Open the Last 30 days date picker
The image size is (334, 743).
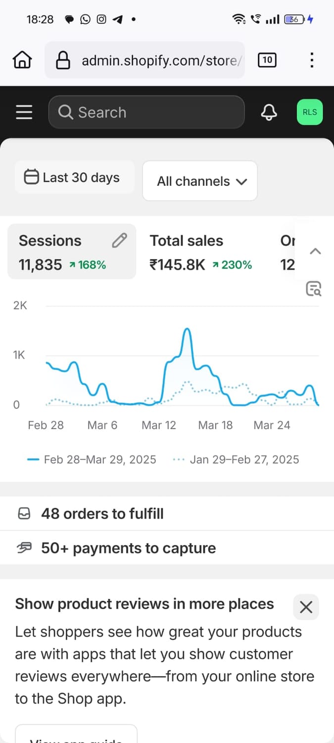click(74, 177)
